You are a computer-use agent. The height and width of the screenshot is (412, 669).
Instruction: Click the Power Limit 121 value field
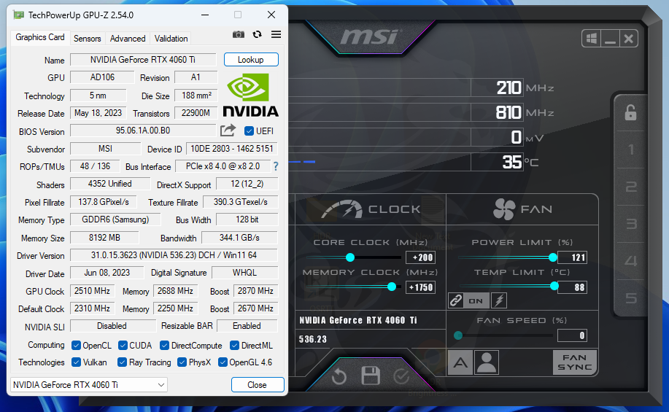point(572,257)
